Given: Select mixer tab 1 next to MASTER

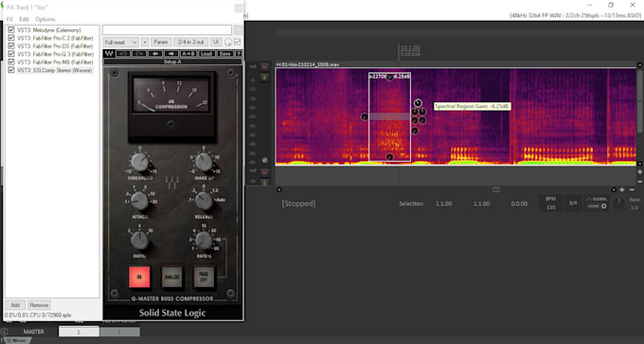Looking at the screenshot, I should point(79,332).
